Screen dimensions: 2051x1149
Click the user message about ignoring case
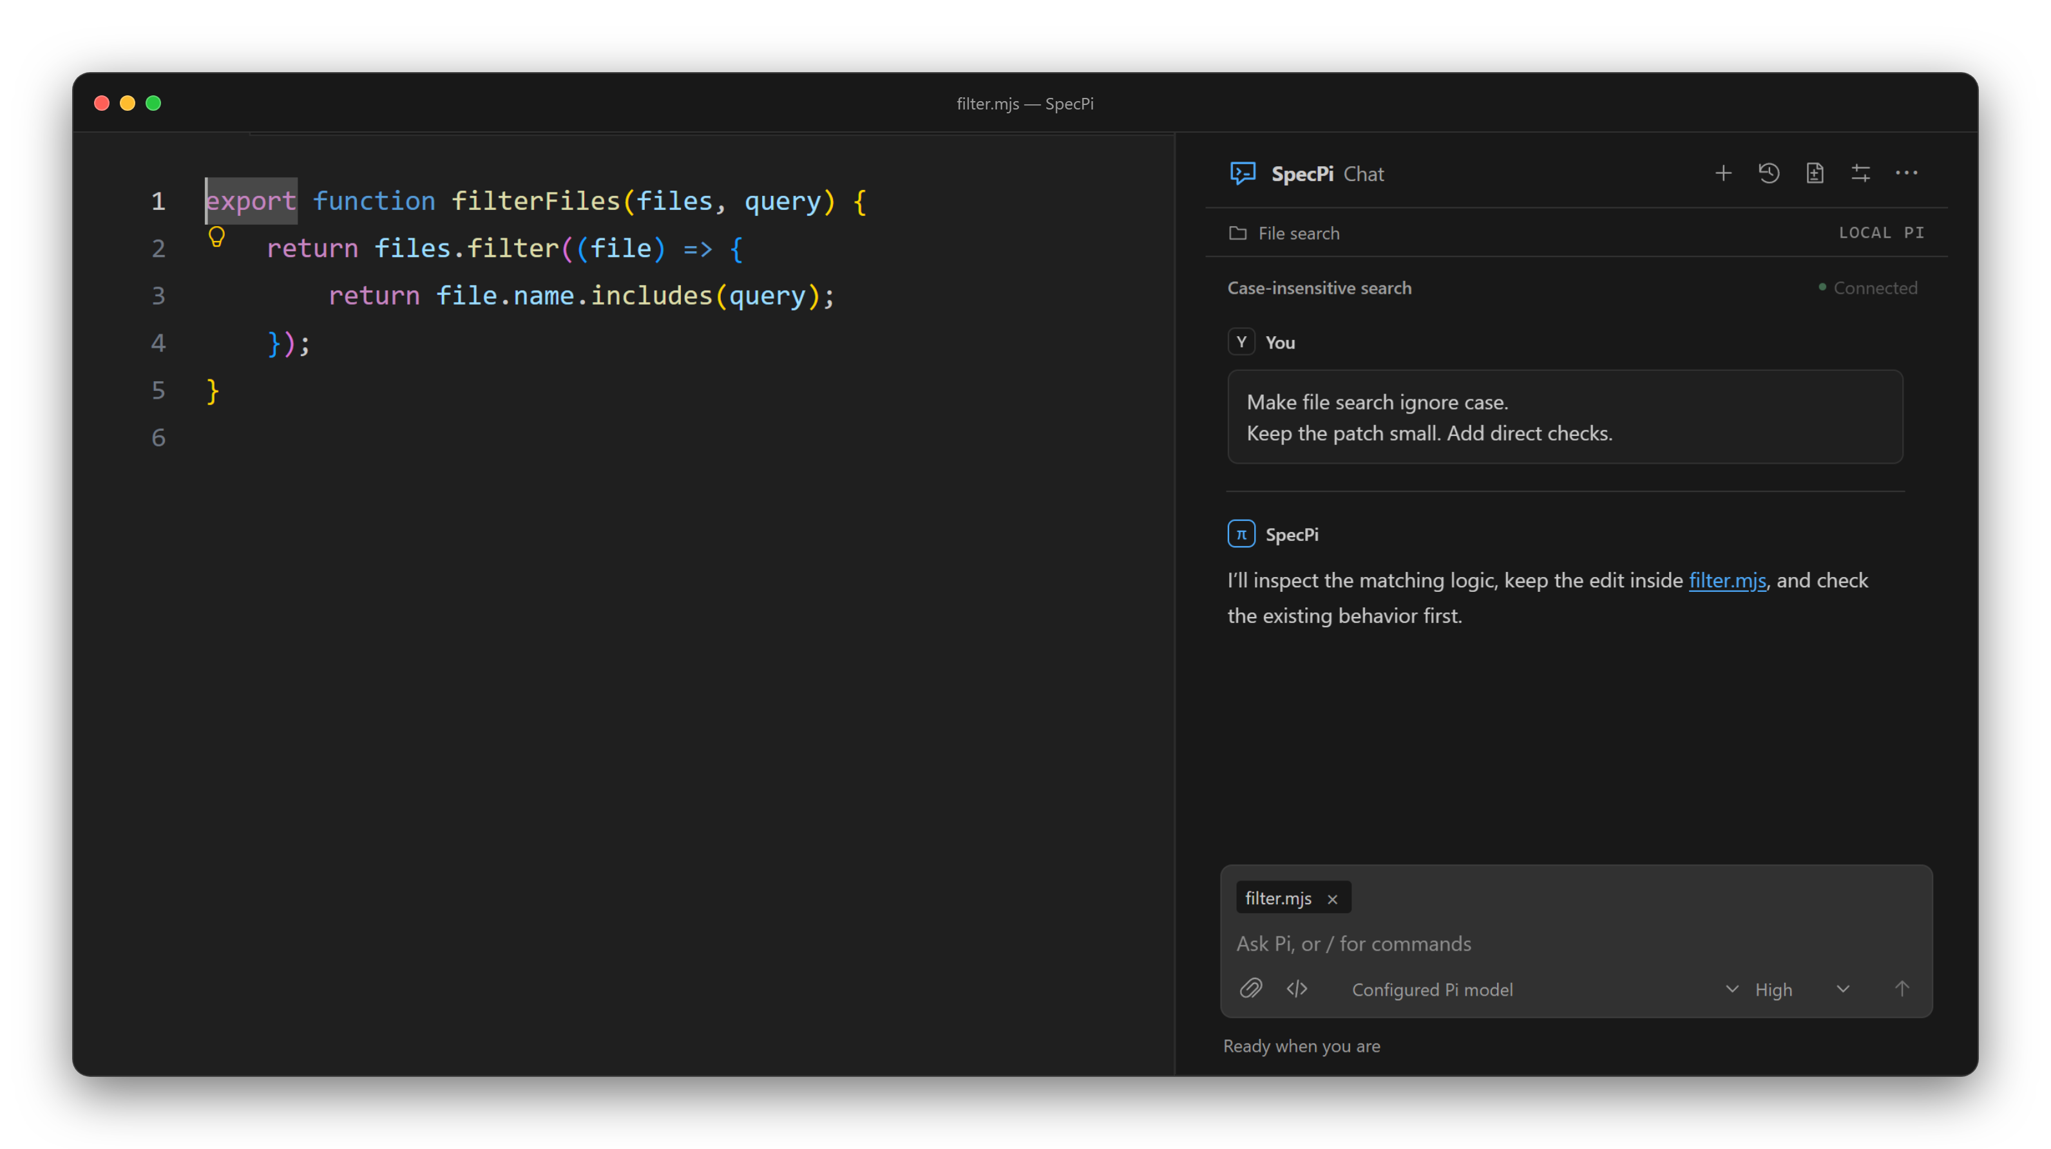[x=1565, y=417]
